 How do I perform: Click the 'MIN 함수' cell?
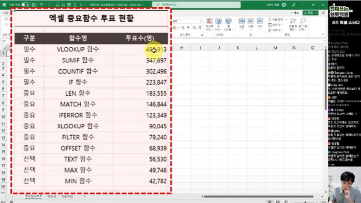coord(78,181)
